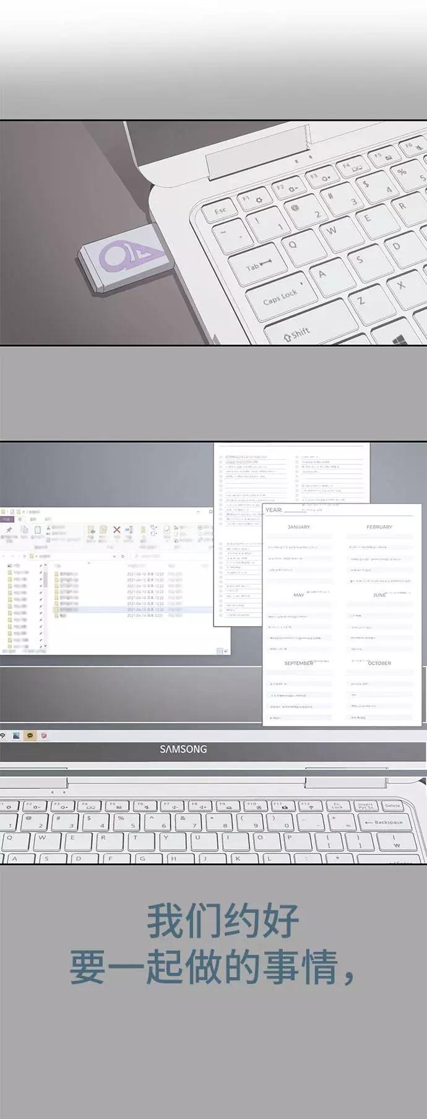Open the KakaoTalk icon in the taskbar

pos(30,736)
